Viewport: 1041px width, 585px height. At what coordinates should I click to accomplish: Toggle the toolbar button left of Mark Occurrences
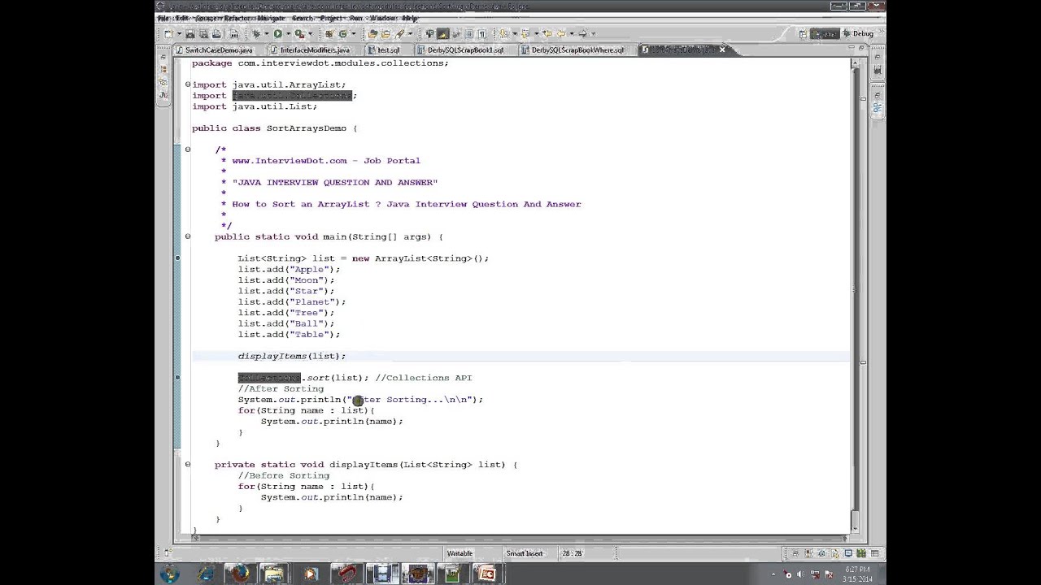(x=429, y=33)
